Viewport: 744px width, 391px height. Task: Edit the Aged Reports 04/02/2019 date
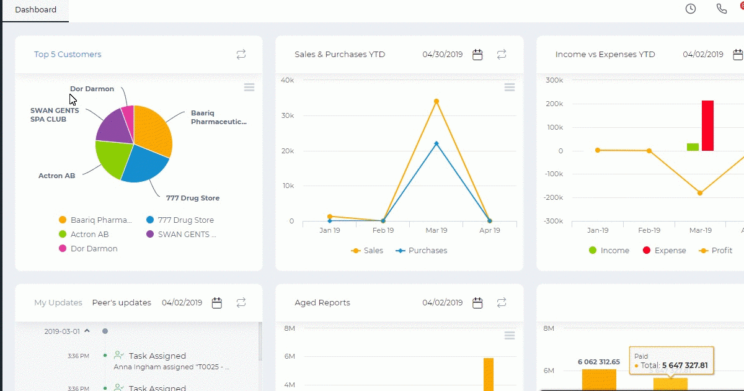tap(443, 303)
